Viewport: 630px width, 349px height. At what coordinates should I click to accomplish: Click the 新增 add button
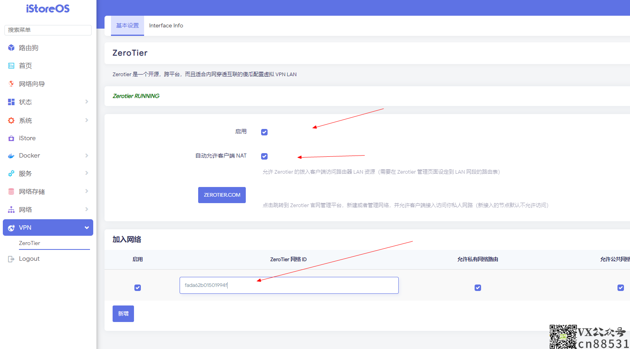pos(123,314)
